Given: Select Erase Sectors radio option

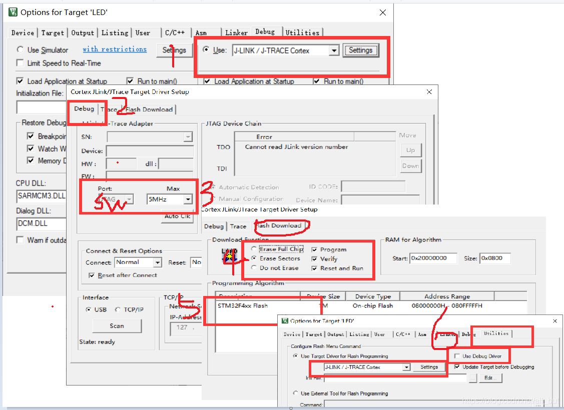Looking at the screenshot, I should [x=254, y=258].
